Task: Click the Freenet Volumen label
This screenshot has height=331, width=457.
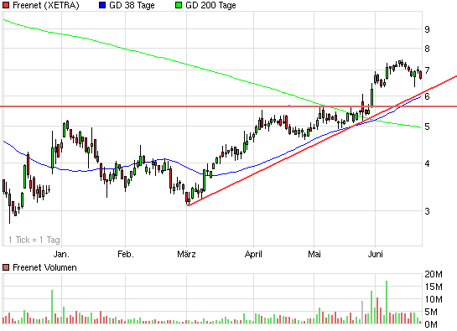Action: [x=44, y=267]
